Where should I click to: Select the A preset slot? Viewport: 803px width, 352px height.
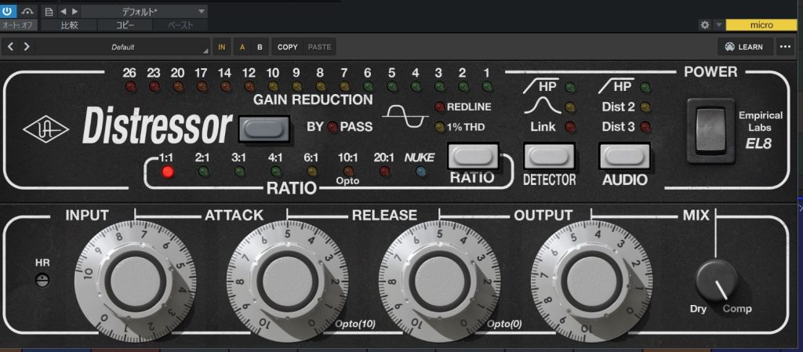click(x=242, y=47)
